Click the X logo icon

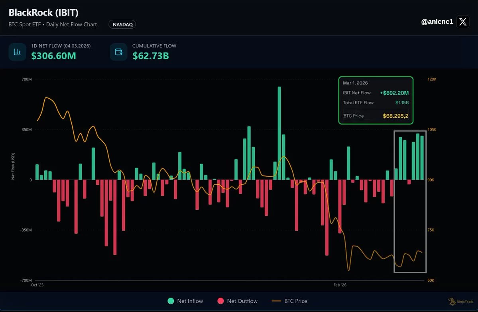tap(462, 21)
